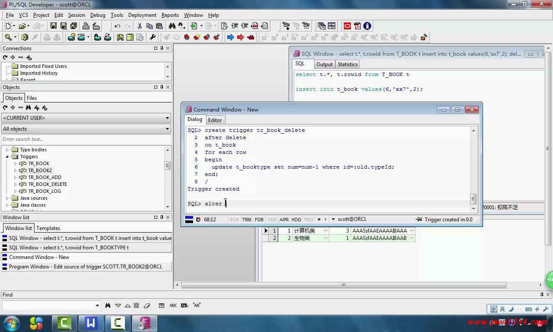Screen dimensions: 553x332
Task: Open the Debug menu
Action: [98, 15]
